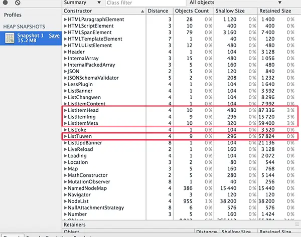The image size is (301, 237).
Task: Click retained size value 57 824
Action: coord(266,136)
